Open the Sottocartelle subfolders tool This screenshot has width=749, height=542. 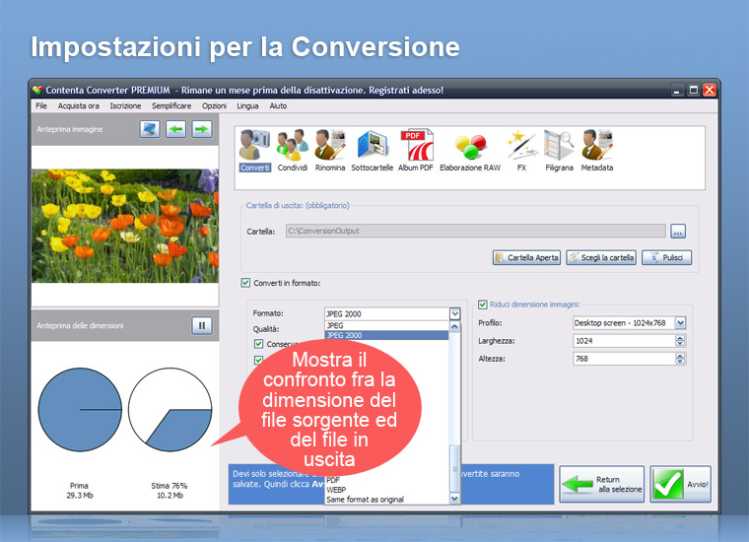(373, 150)
